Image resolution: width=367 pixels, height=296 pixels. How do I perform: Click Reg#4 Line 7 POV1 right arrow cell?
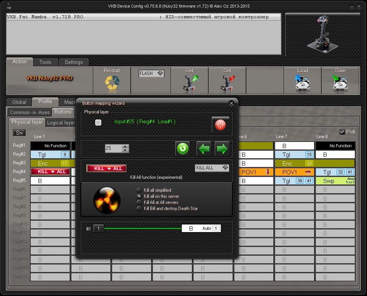pos(294,172)
